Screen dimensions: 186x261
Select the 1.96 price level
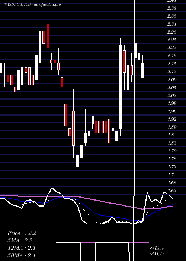172,111
